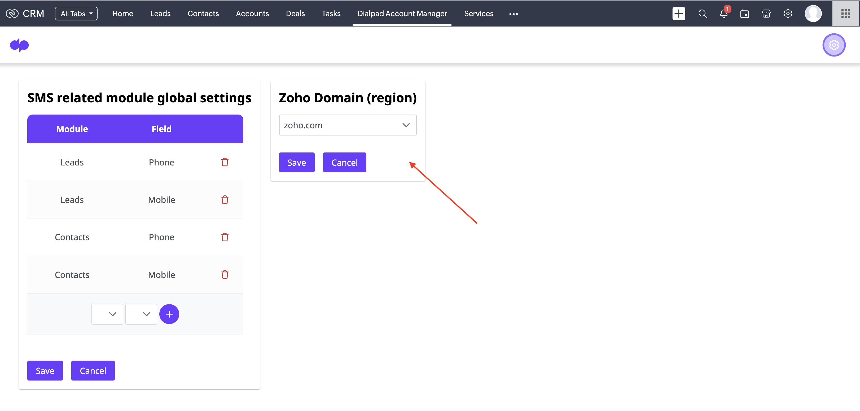
Task: Go to the Leads tab
Action: pos(160,14)
